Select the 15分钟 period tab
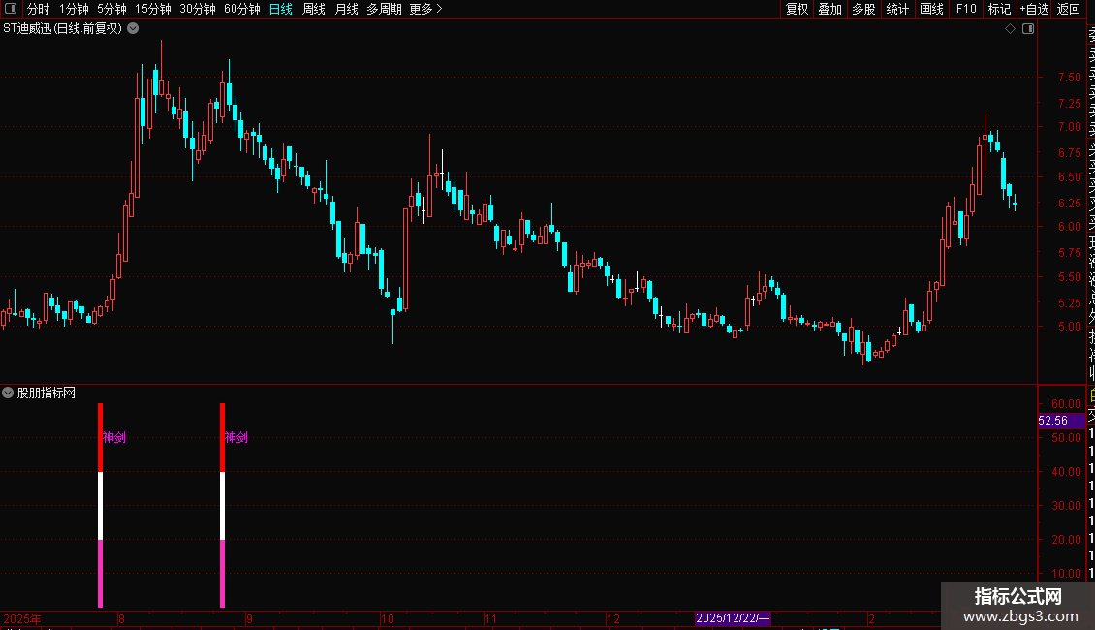Viewport: 1095px width, 630px height. [153, 9]
